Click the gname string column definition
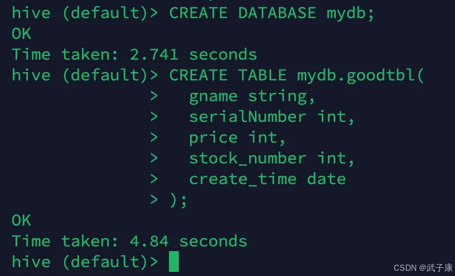The width and height of the screenshot is (455, 276). 252,96
